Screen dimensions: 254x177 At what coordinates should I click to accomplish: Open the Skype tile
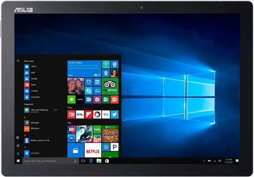(89, 91)
